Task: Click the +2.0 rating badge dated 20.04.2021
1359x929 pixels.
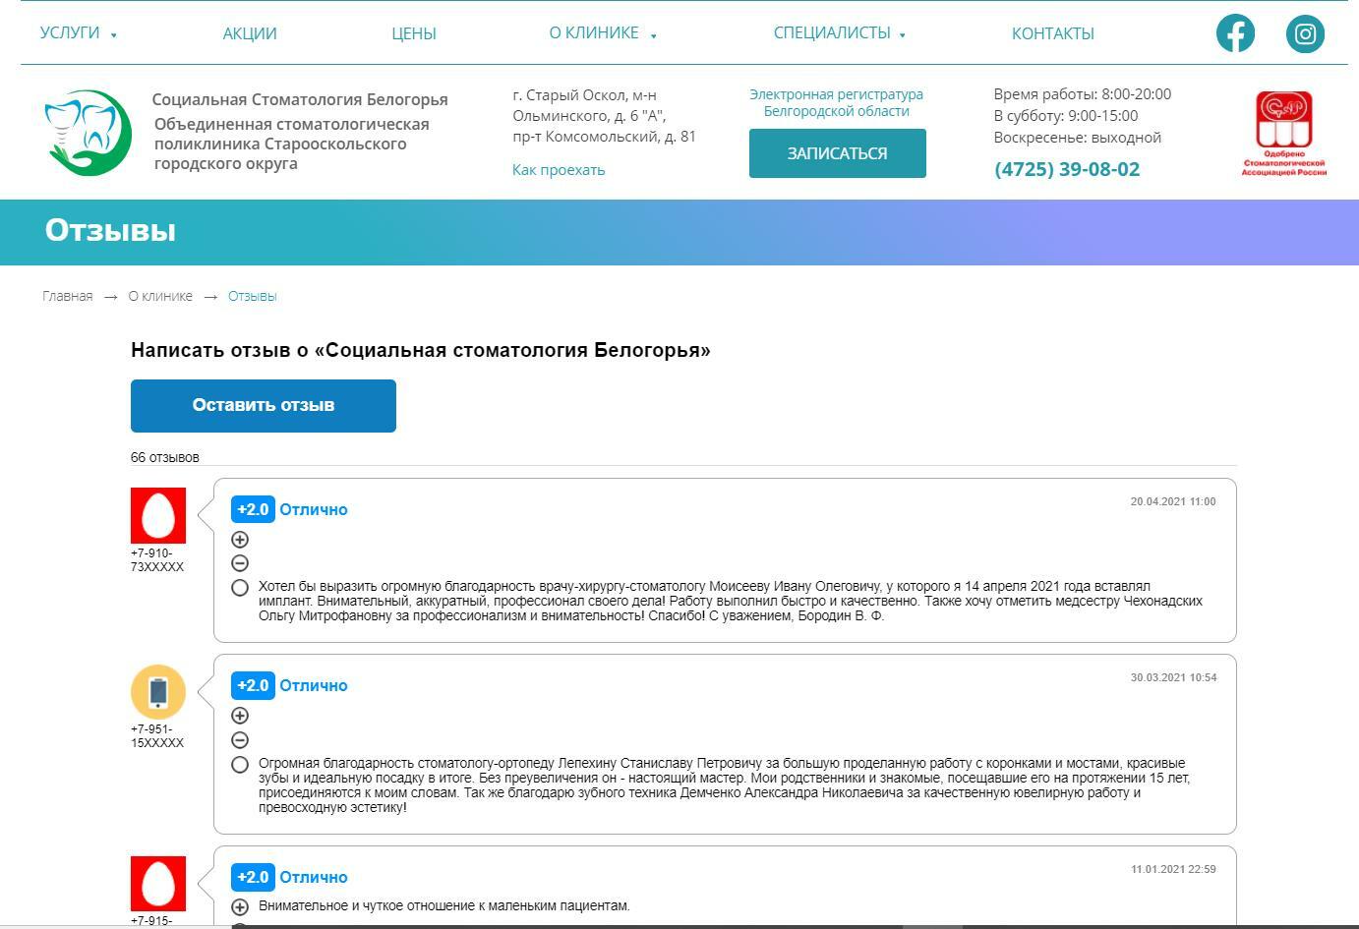Action: [253, 509]
